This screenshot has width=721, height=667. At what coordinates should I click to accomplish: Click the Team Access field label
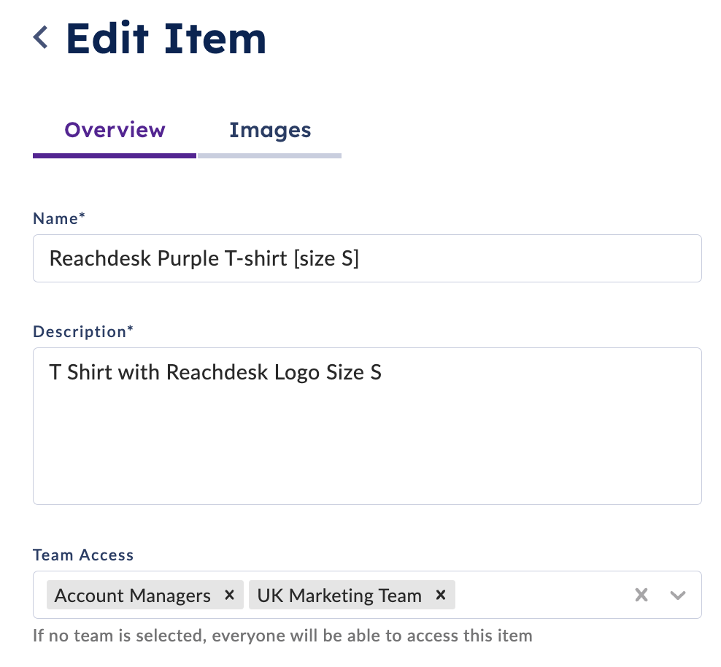point(83,555)
